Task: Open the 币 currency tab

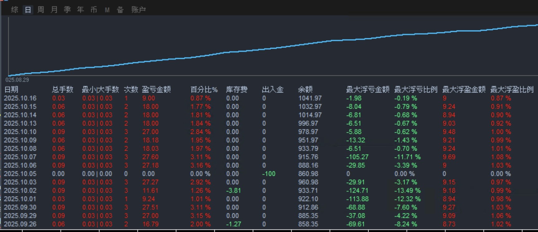Action: pyautogui.click(x=94, y=10)
